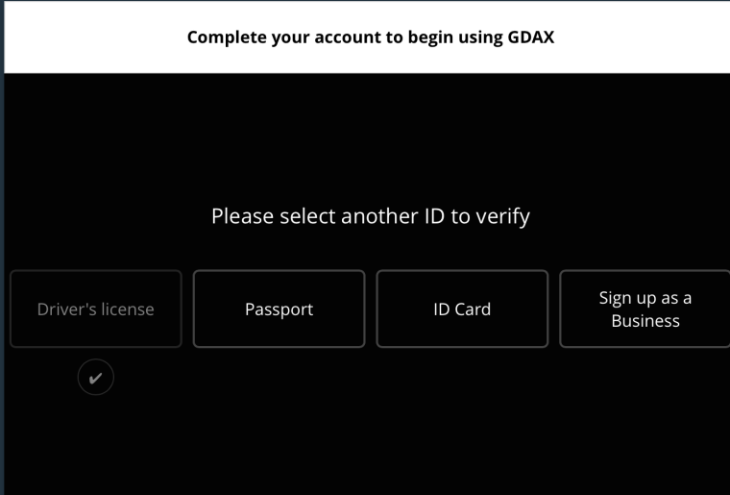Tap the circular verified tick badge
Screen dimensions: 730x495
[95, 378]
